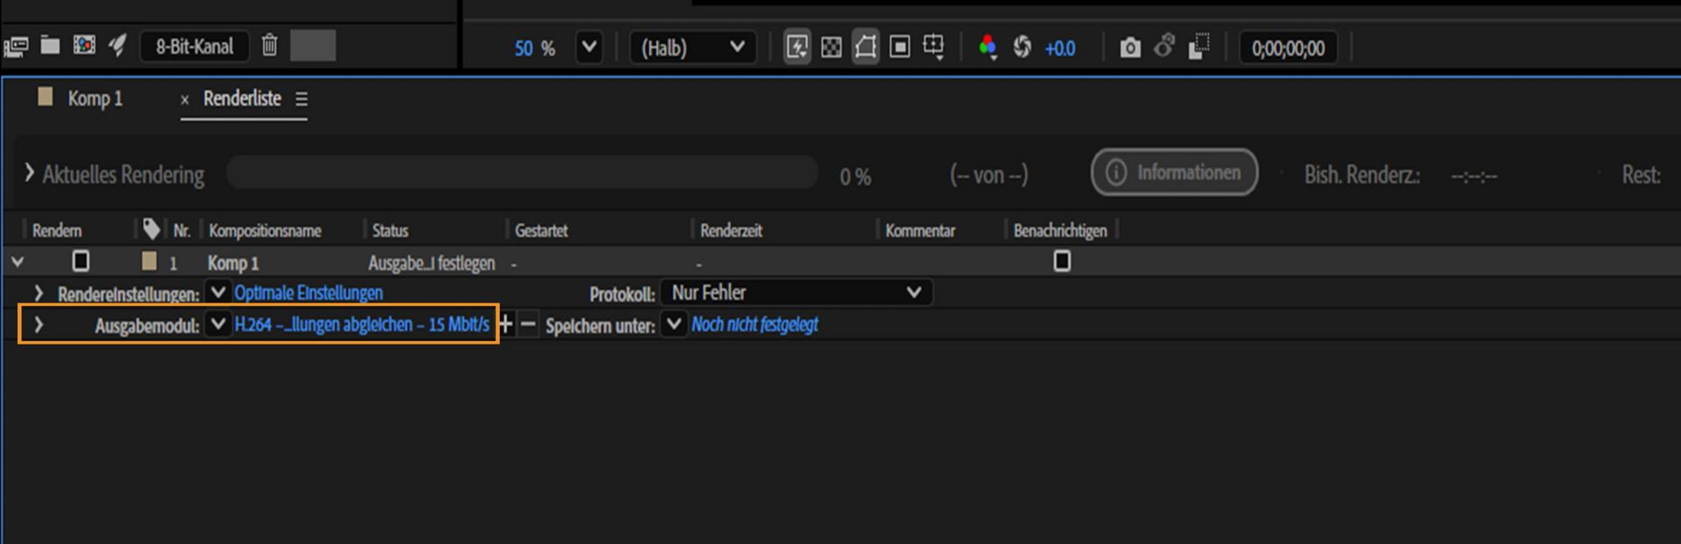Click the Kompositionsname column header
1681x544 pixels.
tap(264, 230)
